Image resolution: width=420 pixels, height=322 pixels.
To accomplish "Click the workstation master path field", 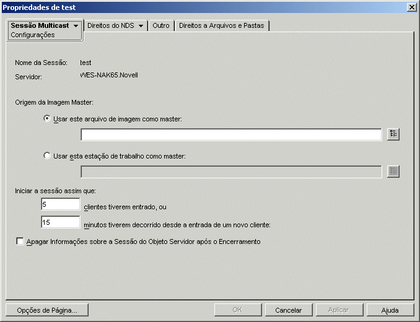I will tap(231, 172).
